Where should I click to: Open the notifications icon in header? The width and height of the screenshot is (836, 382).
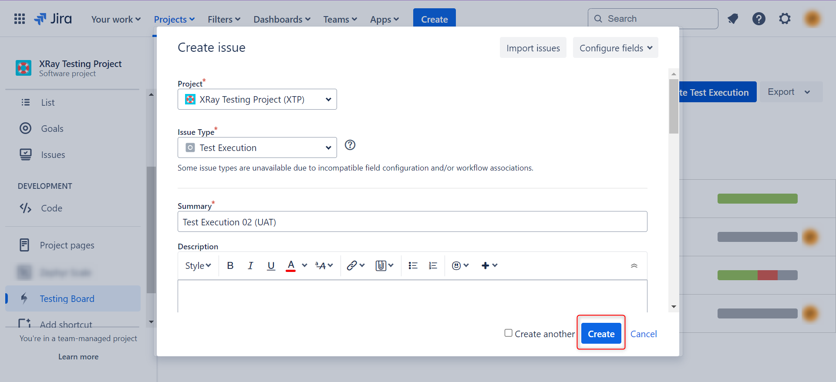[x=733, y=19]
